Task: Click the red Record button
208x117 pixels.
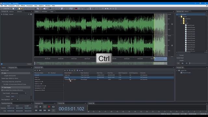Action: pyautogui.click(x=49, y=107)
